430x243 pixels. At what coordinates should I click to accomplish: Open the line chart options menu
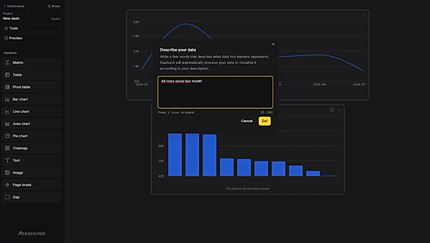[363, 15]
